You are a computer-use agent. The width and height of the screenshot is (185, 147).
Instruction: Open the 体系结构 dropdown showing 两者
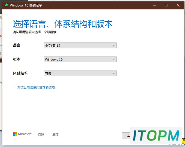click(80, 73)
